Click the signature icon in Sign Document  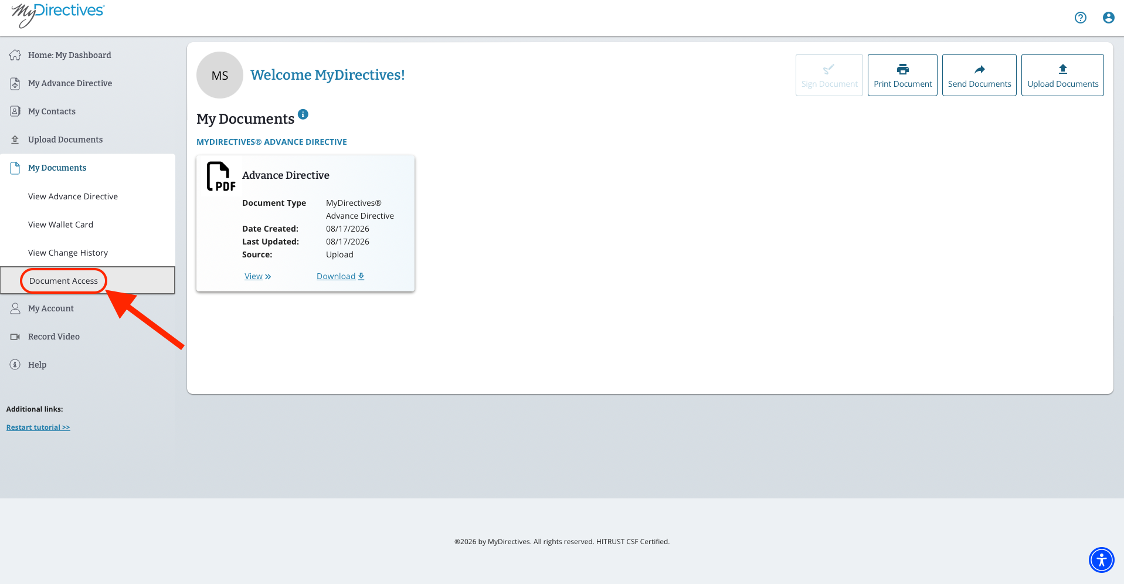[828, 69]
